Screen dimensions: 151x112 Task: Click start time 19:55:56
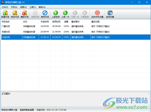[45, 26]
